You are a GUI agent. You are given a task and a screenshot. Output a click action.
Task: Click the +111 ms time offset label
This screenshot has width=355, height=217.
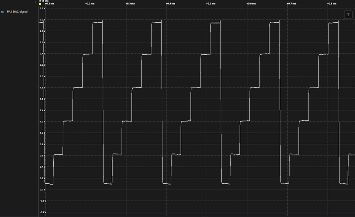pyautogui.click(x=43, y=1)
